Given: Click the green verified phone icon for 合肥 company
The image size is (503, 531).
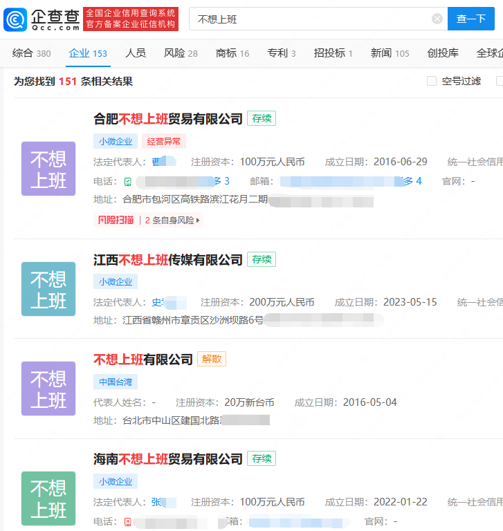Looking at the screenshot, I should tap(128, 182).
